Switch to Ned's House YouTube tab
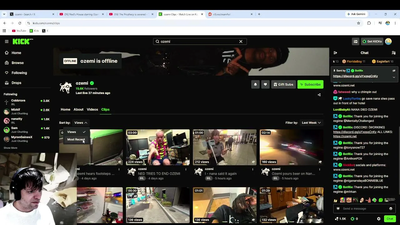Image resolution: width=400 pixels, height=225 pixels. point(82,14)
